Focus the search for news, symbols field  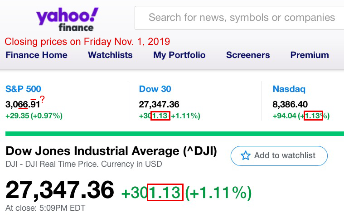(x=241, y=18)
